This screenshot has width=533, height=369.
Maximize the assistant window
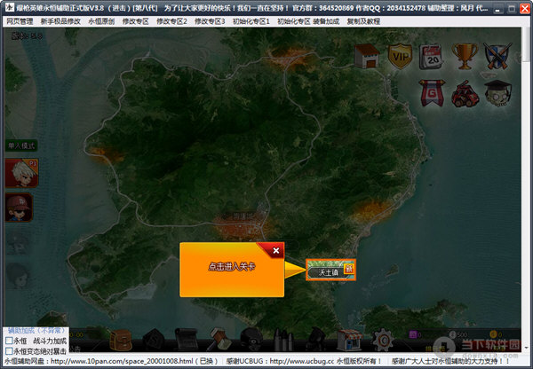512,9
